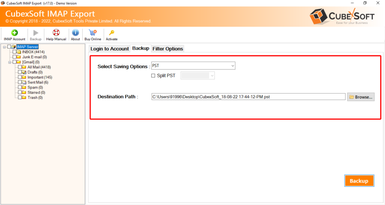Image resolution: width=385 pixels, height=205 pixels.
Task: Check the INBOX (4414) checkbox
Action: pos(15,52)
